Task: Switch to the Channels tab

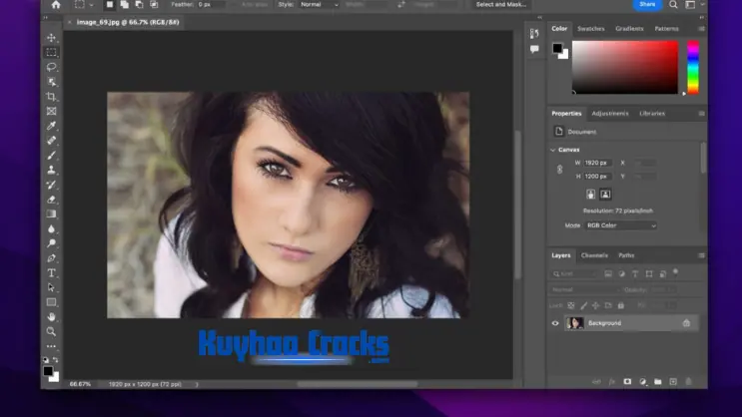Action: (x=594, y=255)
